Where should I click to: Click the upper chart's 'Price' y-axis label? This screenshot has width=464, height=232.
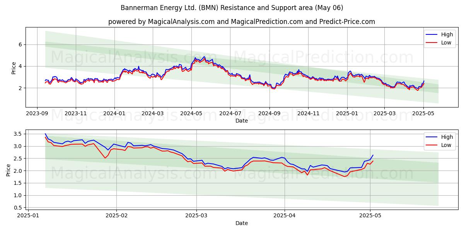coord(14,67)
